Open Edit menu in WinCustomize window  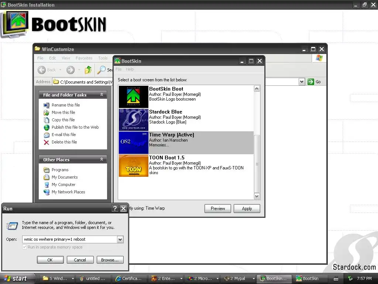(x=52, y=58)
